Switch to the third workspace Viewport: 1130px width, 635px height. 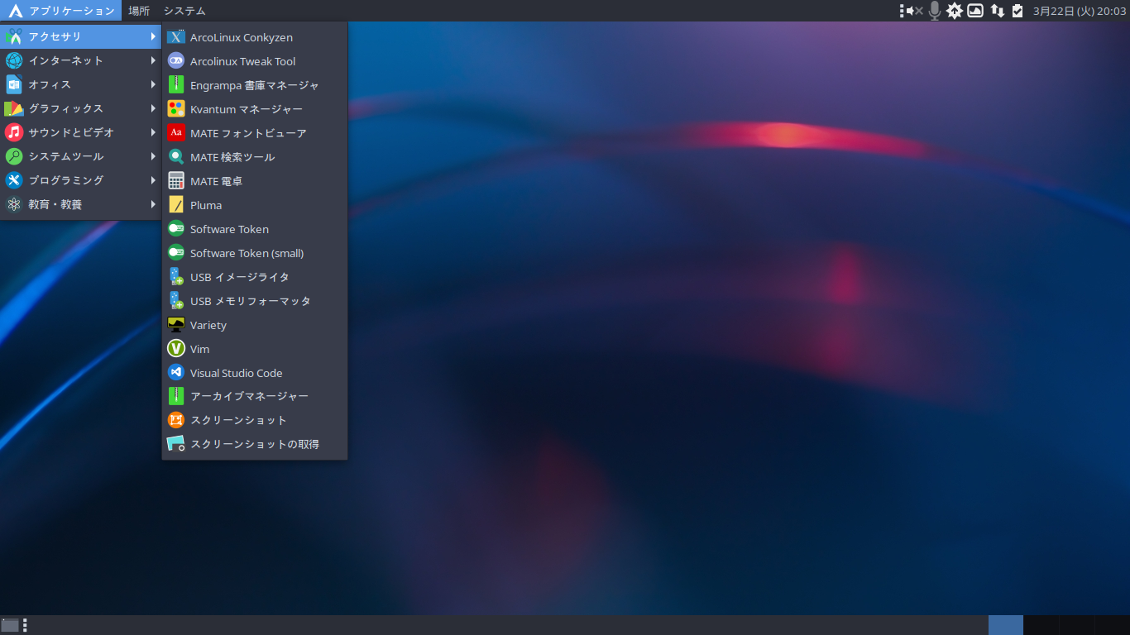coord(1077,625)
